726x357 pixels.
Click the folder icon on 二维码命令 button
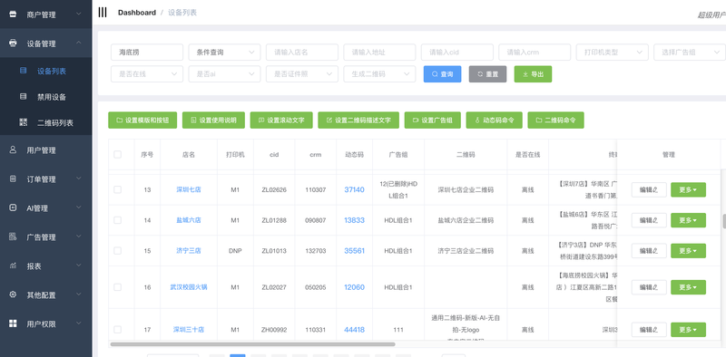click(539, 121)
